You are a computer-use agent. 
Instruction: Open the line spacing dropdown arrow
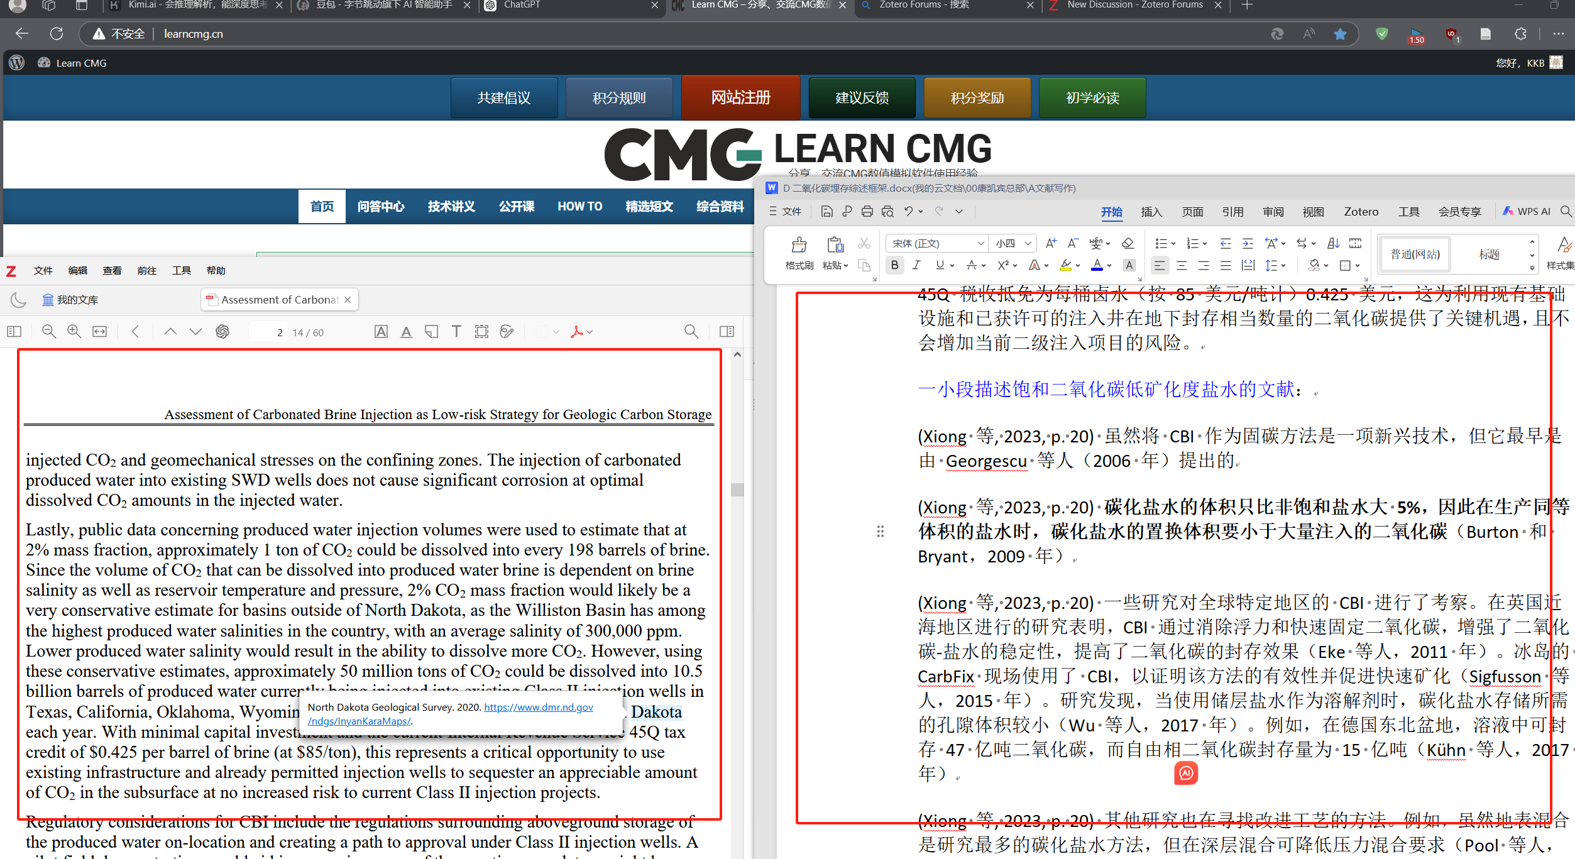point(1283,265)
